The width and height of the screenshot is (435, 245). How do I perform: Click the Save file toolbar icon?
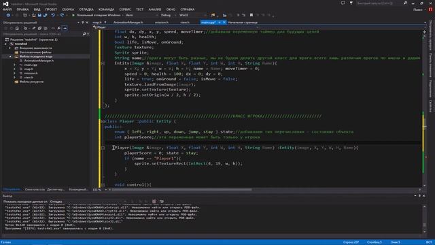(39, 15)
